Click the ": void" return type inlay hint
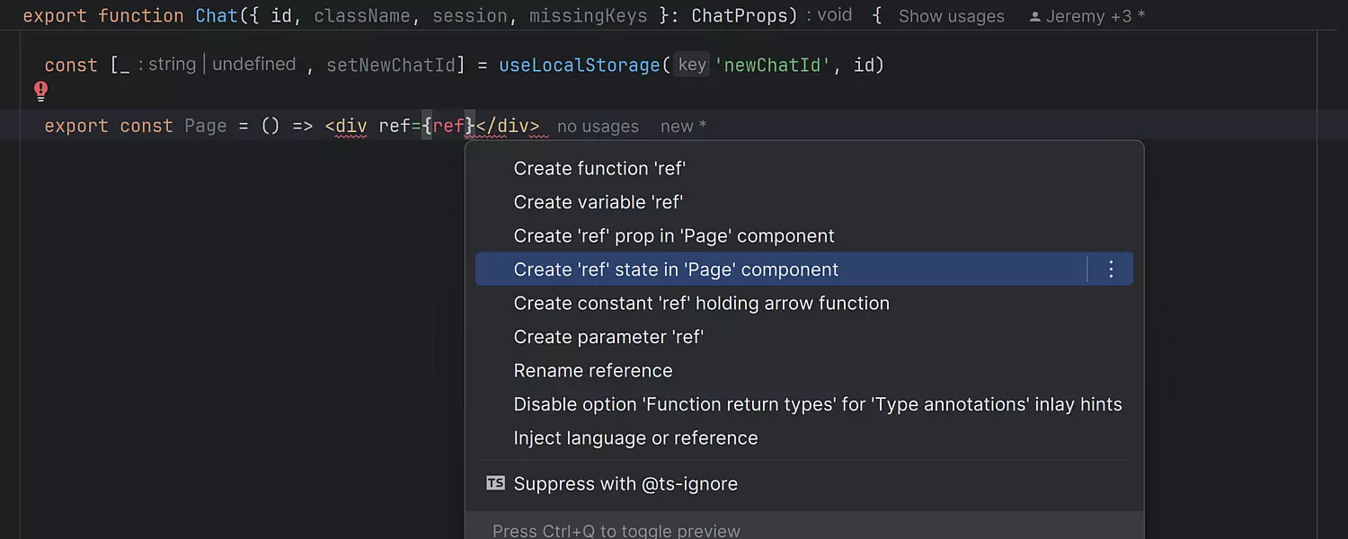The height and width of the screenshot is (539, 1348). [829, 16]
